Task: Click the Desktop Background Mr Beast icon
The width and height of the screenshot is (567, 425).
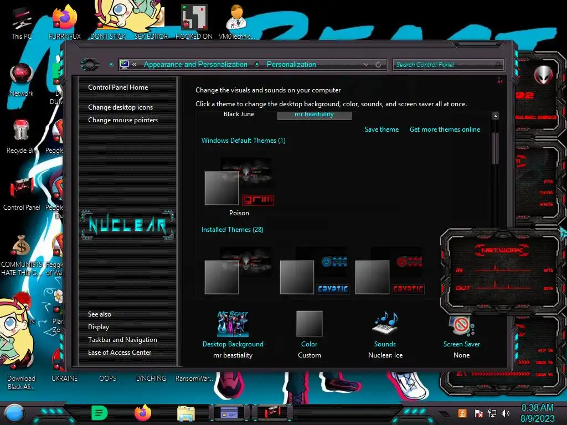Action: click(233, 324)
